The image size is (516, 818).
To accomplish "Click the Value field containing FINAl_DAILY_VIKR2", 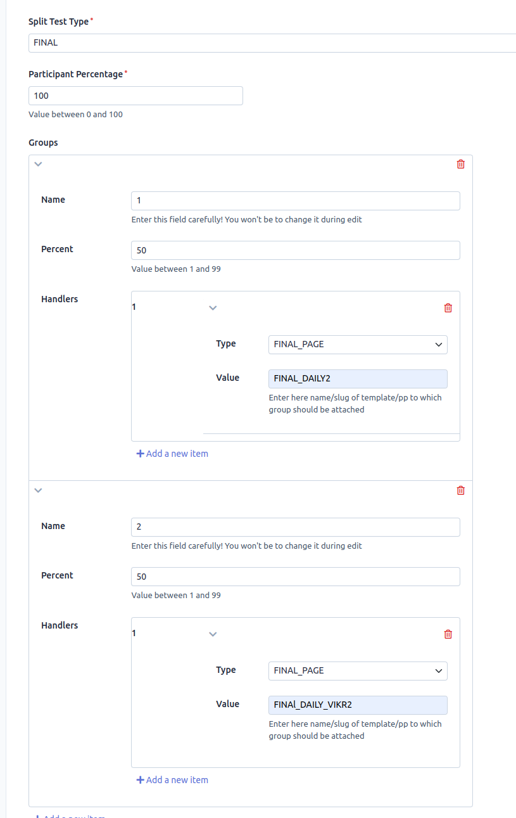I will click(358, 705).
